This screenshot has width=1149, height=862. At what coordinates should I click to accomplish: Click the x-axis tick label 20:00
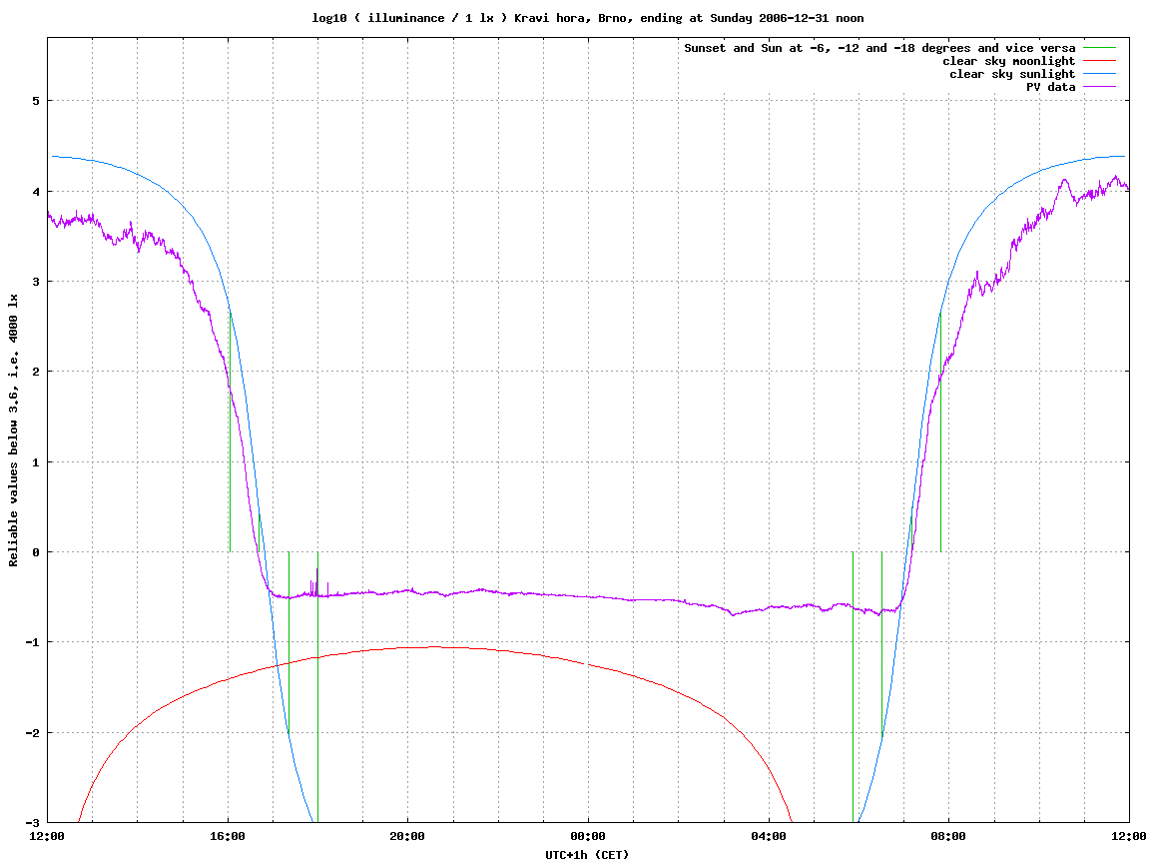pyautogui.click(x=407, y=836)
